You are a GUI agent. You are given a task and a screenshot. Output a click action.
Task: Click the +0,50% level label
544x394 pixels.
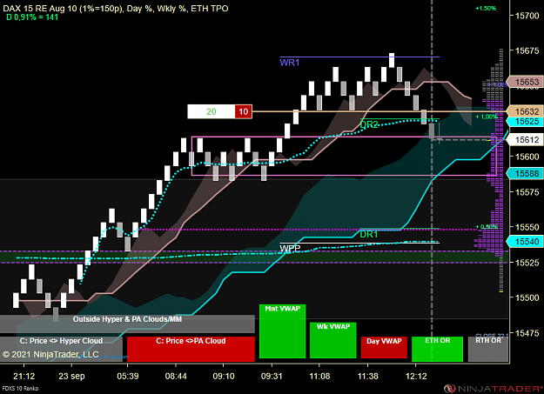coord(487,226)
